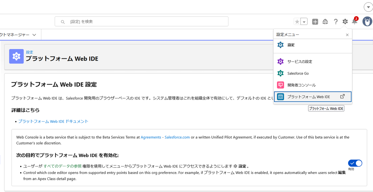This screenshot has height=192, width=373.
Task: Click the 設定メニュー title text
Action: pos(288,35)
